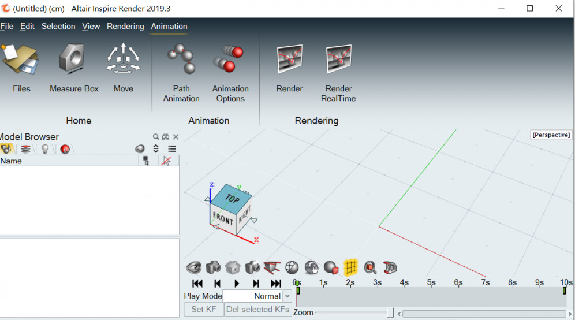Screen dimensions: 575x320
Task: Click the end marker at 10s
Action: (565, 291)
